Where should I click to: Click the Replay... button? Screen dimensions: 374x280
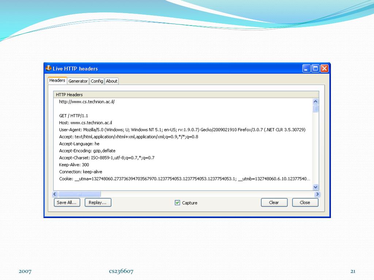click(x=98, y=202)
